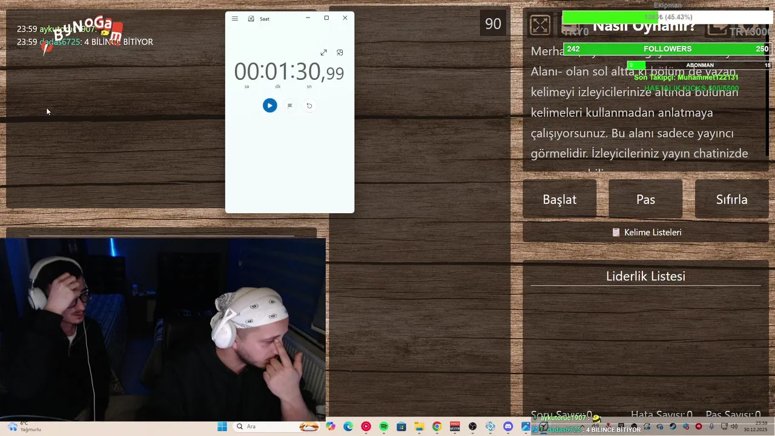Open the red YouTube Music taskbar icon

point(366,427)
